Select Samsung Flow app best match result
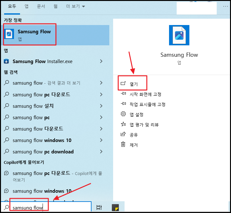 point(55,35)
